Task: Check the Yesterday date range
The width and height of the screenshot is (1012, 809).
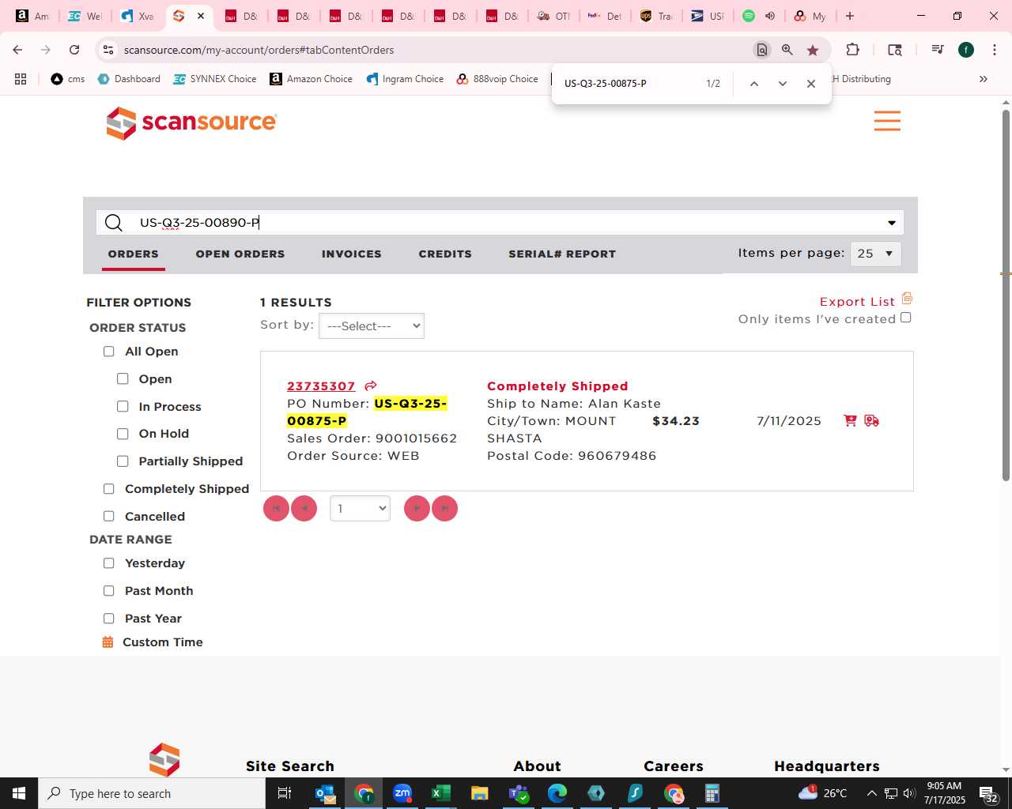Action: coord(109,563)
